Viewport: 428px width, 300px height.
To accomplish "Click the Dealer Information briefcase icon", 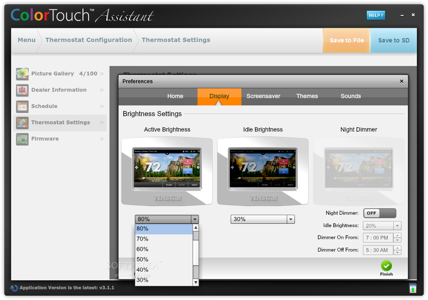I will [x=22, y=90].
